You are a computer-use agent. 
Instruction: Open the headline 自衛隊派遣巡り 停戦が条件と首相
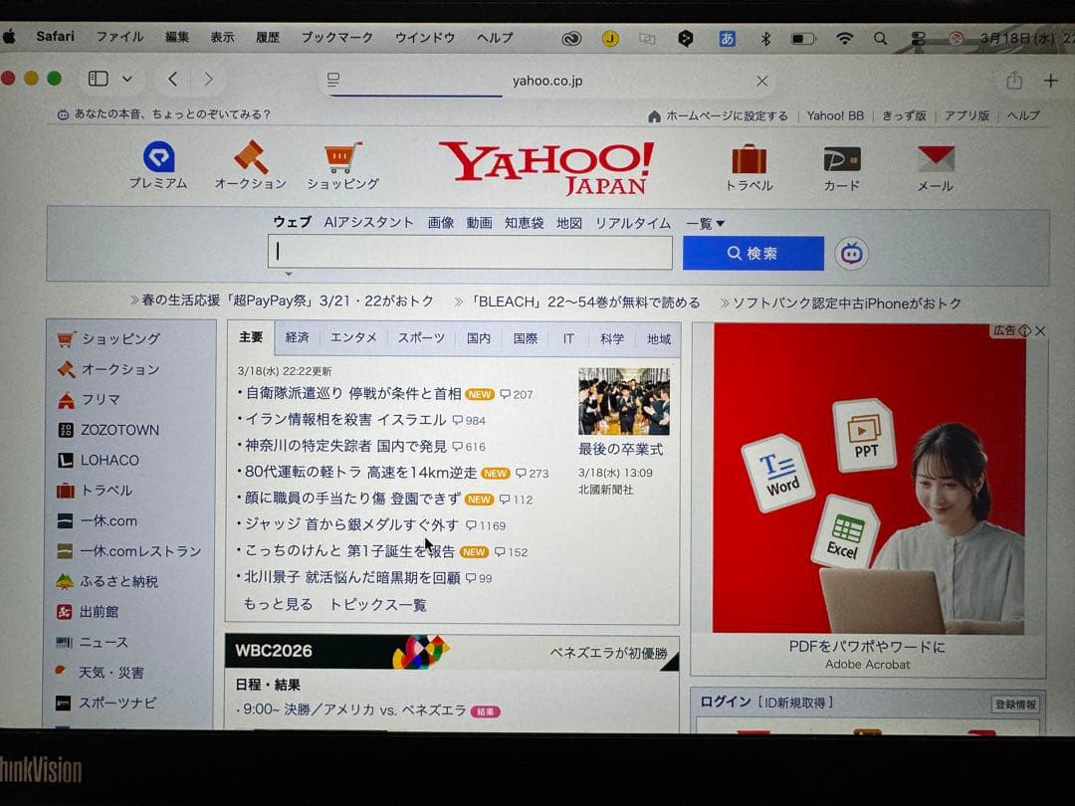tap(353, 393)
